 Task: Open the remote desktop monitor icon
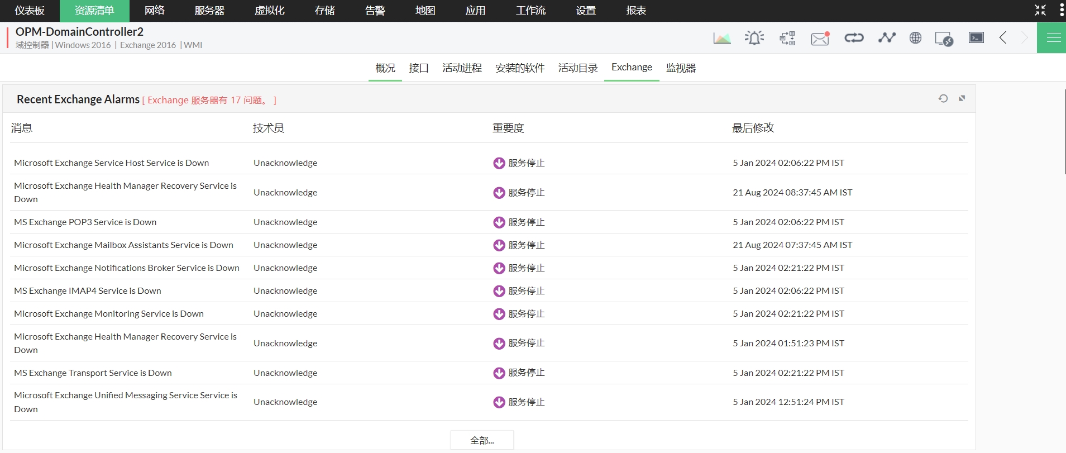pyautogui.click(x=944, y=39)
